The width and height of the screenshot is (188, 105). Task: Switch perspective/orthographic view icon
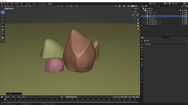(138, 29)
